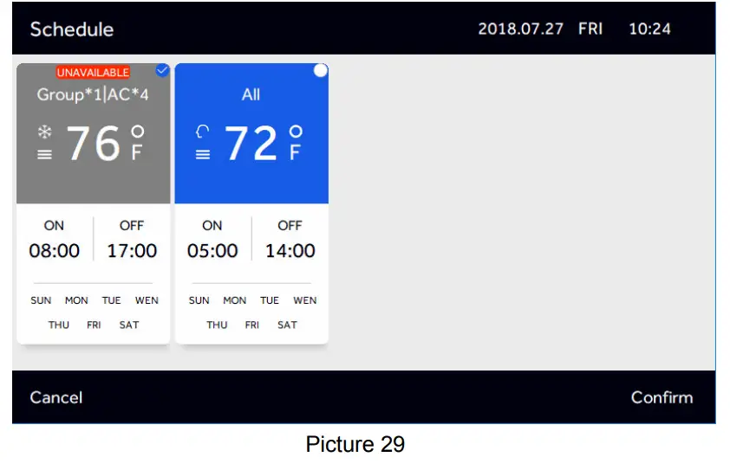Viewport: 730px width, 470px height.
Task: Click the 2018.07.27 date in header
Action: (522, 29)
